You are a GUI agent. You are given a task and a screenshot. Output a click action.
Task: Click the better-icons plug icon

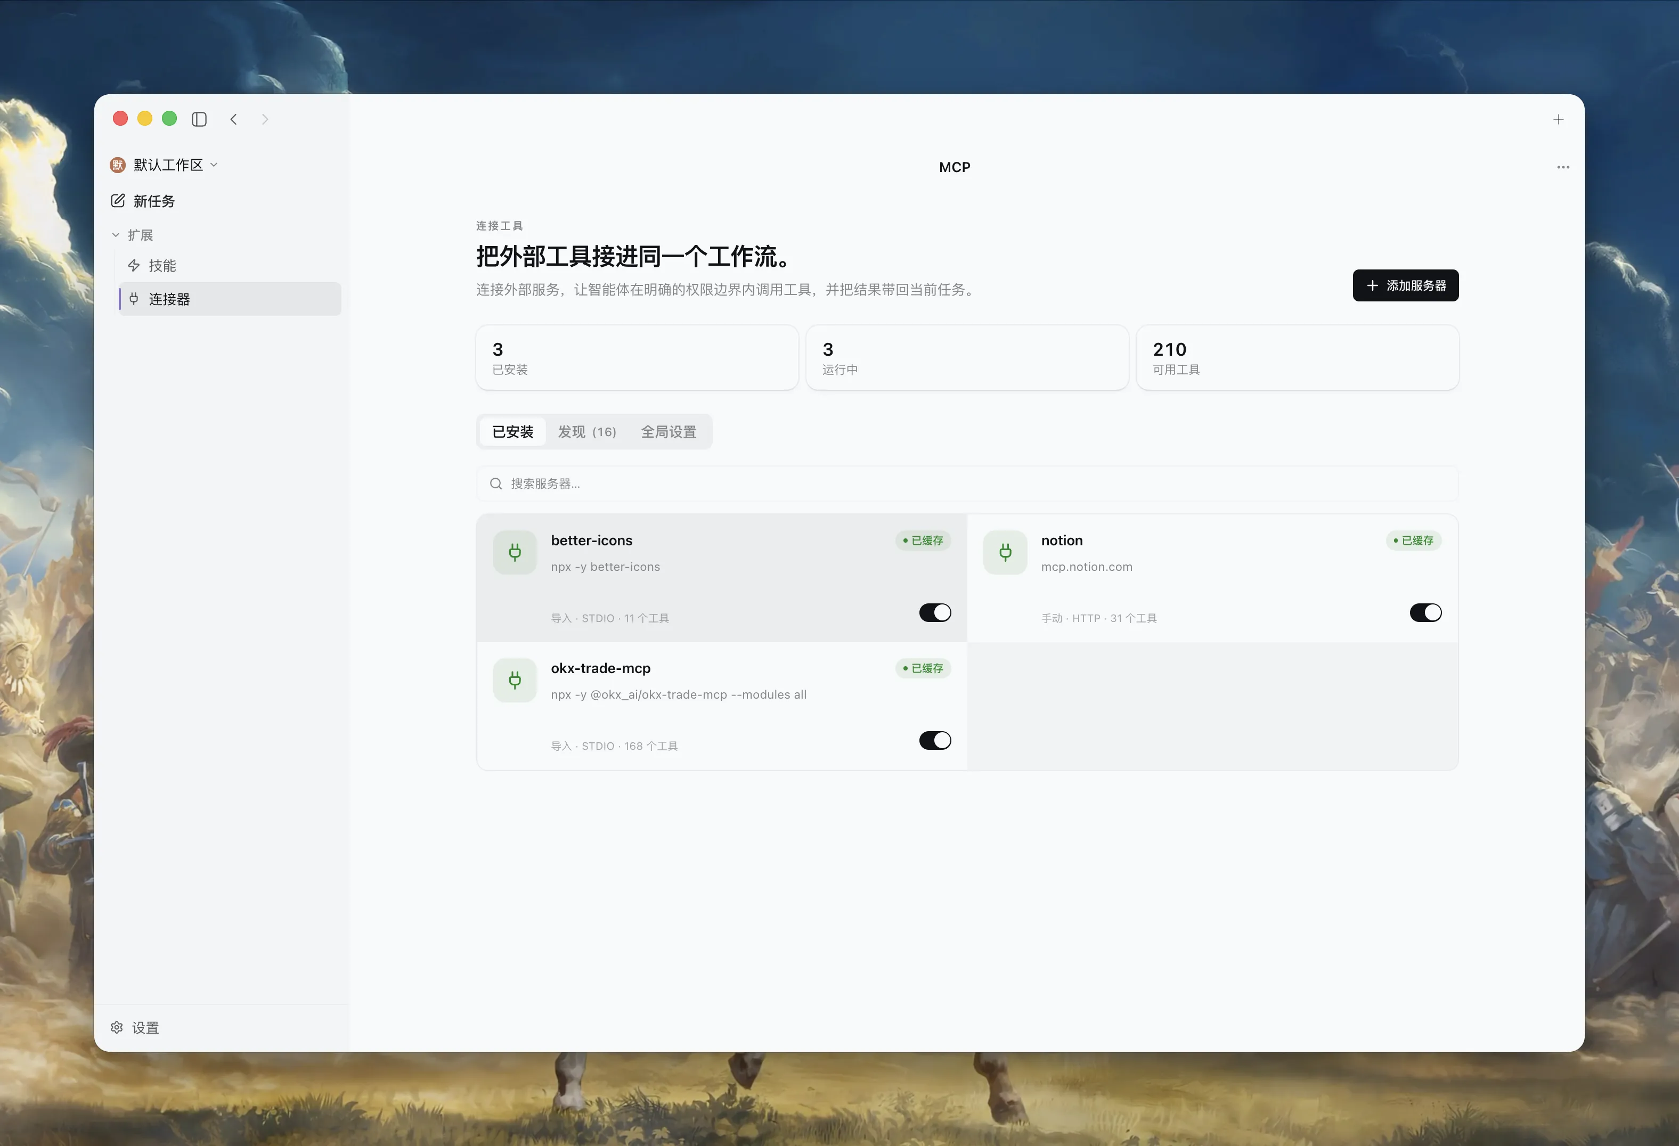coord(515,552)
